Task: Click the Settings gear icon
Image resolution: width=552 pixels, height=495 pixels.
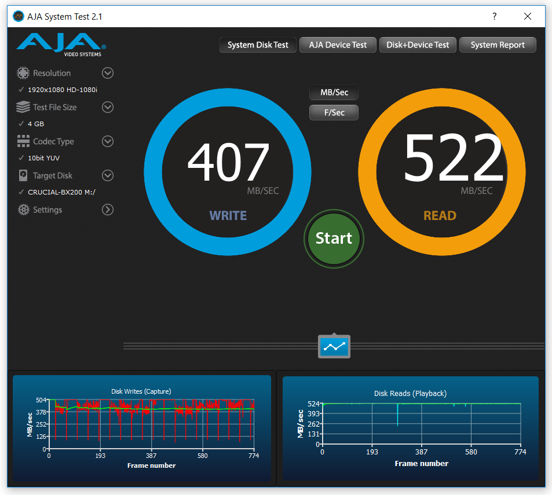Action: (24, 210)
